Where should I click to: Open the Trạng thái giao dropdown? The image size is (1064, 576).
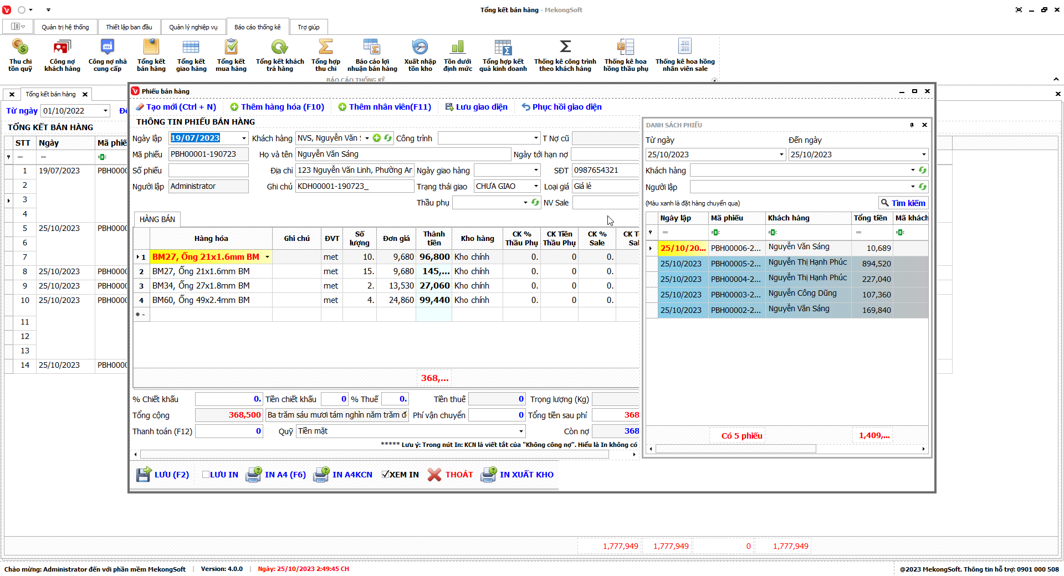[x=536, y=187]
